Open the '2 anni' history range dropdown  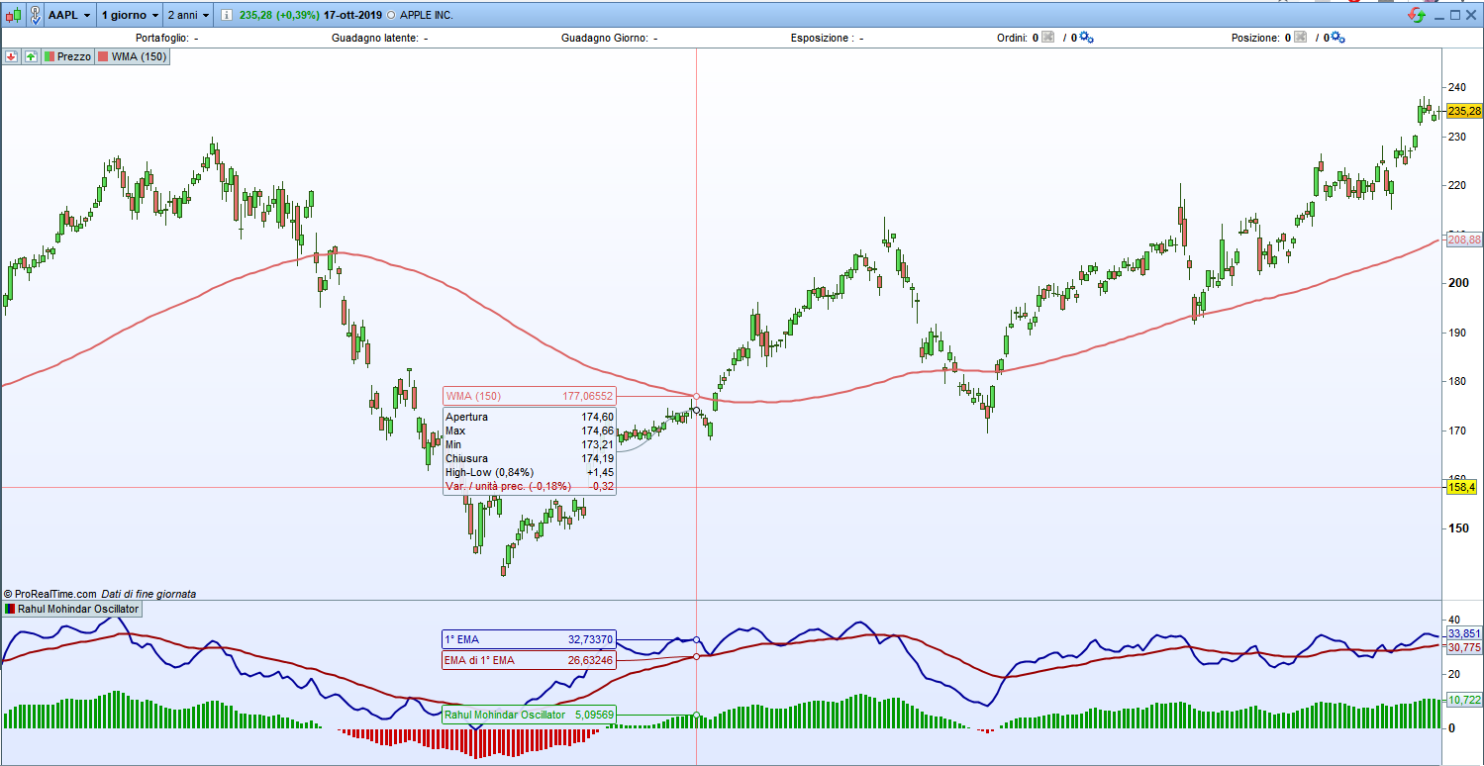[188, 16]
